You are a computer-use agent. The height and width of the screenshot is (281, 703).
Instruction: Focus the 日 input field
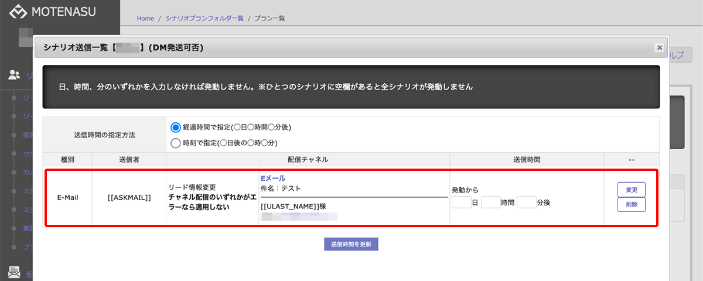(x=461, y=203)
